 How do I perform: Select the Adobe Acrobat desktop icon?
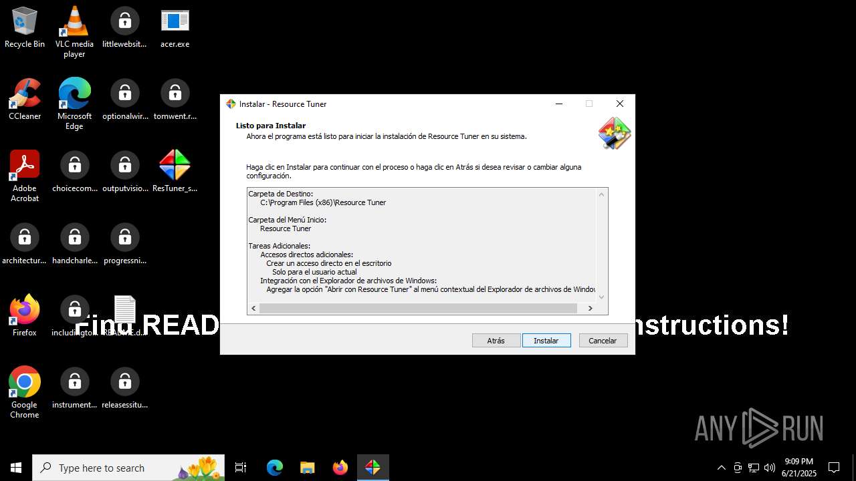tap(25, 176)
